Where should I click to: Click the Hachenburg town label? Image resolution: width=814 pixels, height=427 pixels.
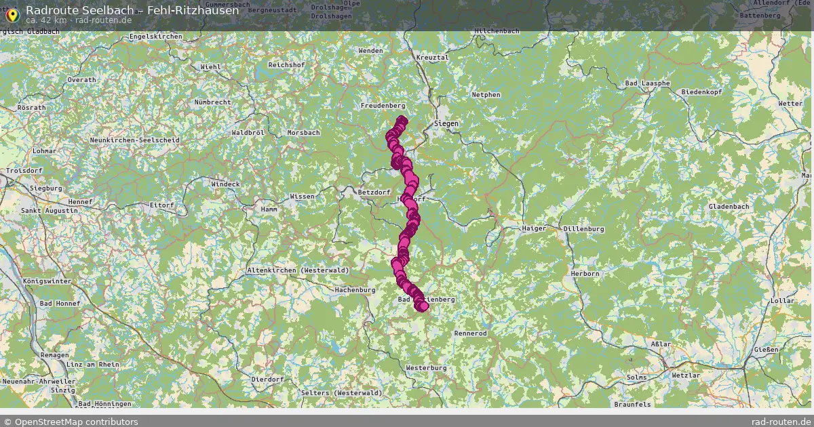click(x=355, y=290)
